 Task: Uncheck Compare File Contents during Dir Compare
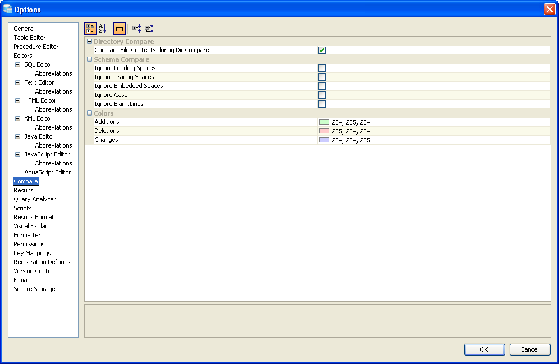click(x=322, y=50)
